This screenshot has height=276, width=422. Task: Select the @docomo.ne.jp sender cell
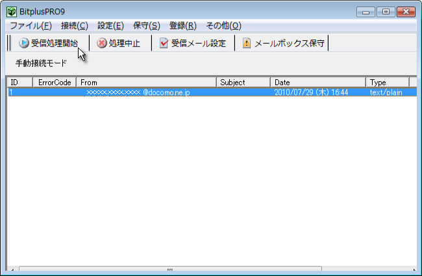pos(147,92)
